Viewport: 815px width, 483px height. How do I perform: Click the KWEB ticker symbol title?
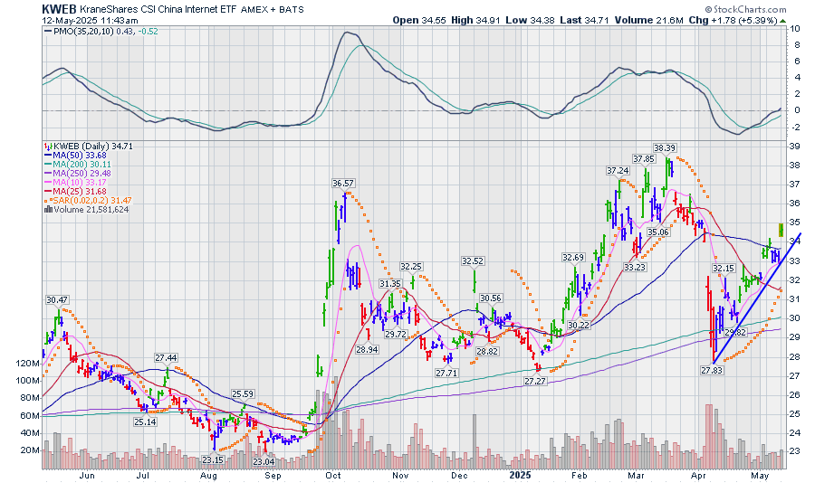59,8
